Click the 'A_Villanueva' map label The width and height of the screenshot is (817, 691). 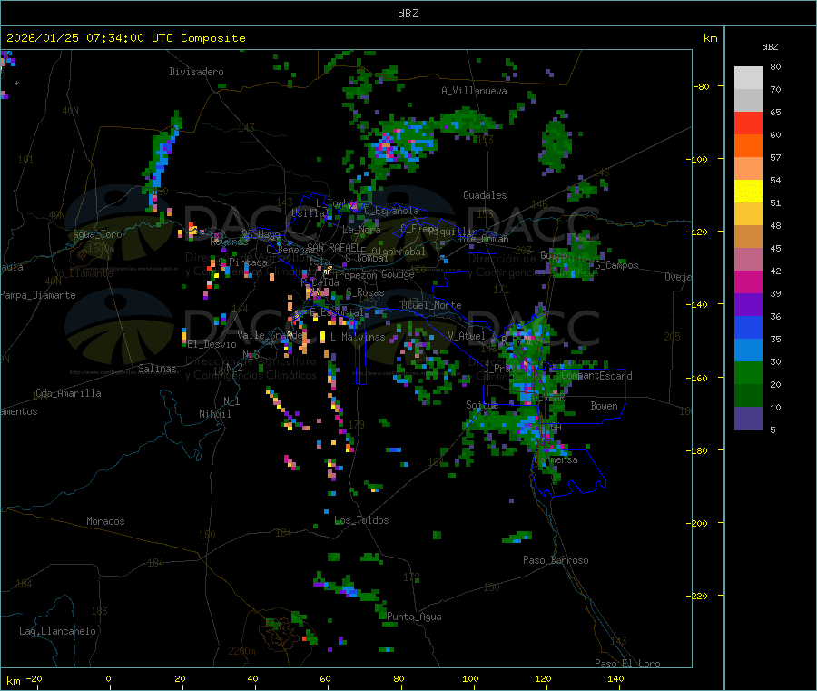[x=474, y=91]
